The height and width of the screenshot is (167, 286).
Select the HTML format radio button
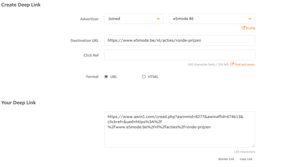click(144, 77)
